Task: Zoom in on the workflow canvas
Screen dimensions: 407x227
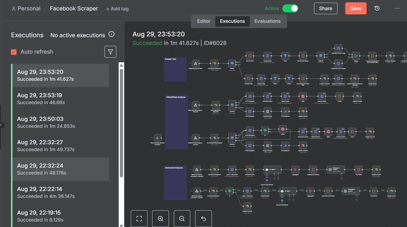Action: coord(161,219)
